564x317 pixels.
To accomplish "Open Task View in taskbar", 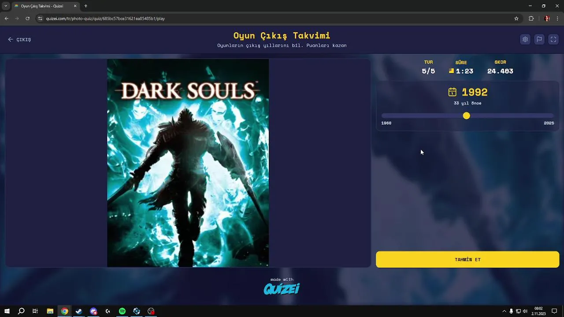I will coord(35,311).
